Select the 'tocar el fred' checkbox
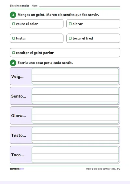Image resolution: width=130 pixels, height=184 pixels. coord(70,38)
